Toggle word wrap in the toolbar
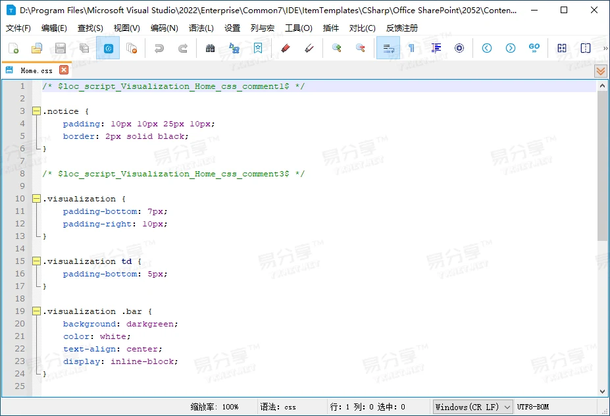The width and height of the screenshot is (610, 416). click(388, 48)
